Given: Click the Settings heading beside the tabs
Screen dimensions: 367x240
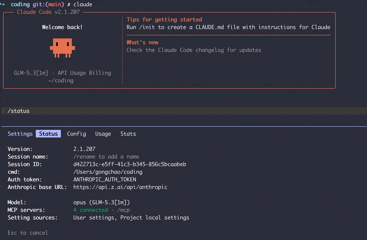Looking at the screenshot, I should click(20, 134).
